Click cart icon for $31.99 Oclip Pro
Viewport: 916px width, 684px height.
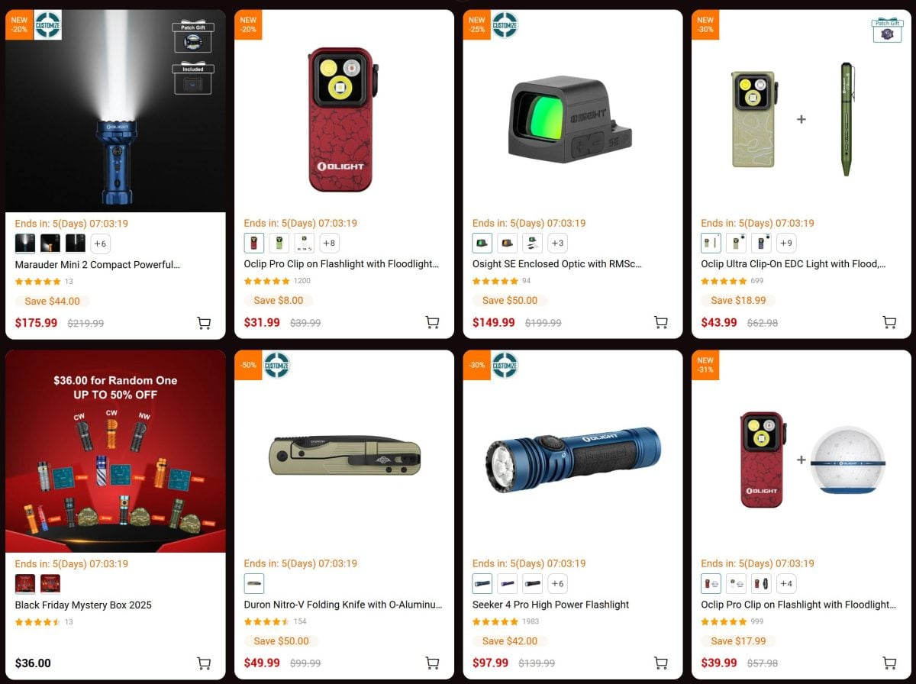point(432,323)
